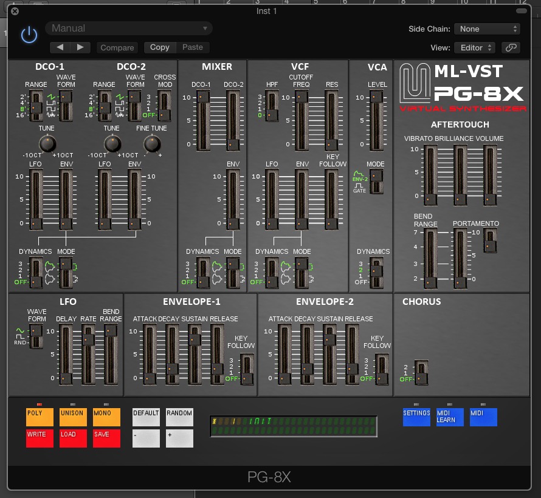Toggle the DCO-1 RANGE switch
The height and width of the screenshot is (498, 541).
36,106
